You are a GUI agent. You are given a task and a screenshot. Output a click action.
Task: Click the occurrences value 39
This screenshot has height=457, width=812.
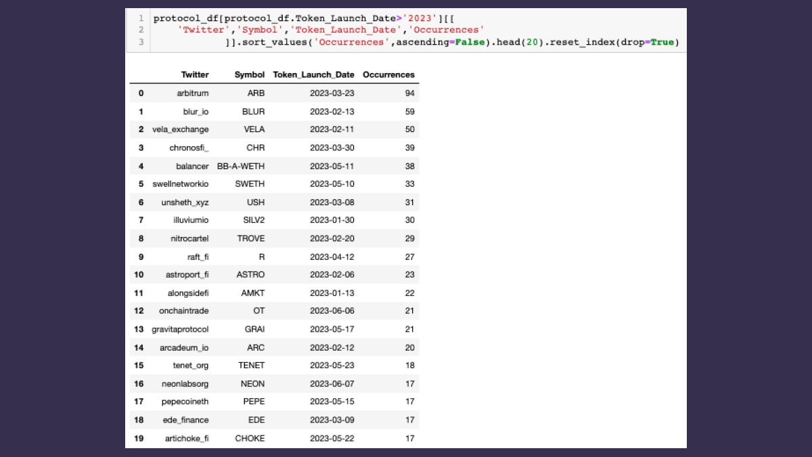pos(410,148)
